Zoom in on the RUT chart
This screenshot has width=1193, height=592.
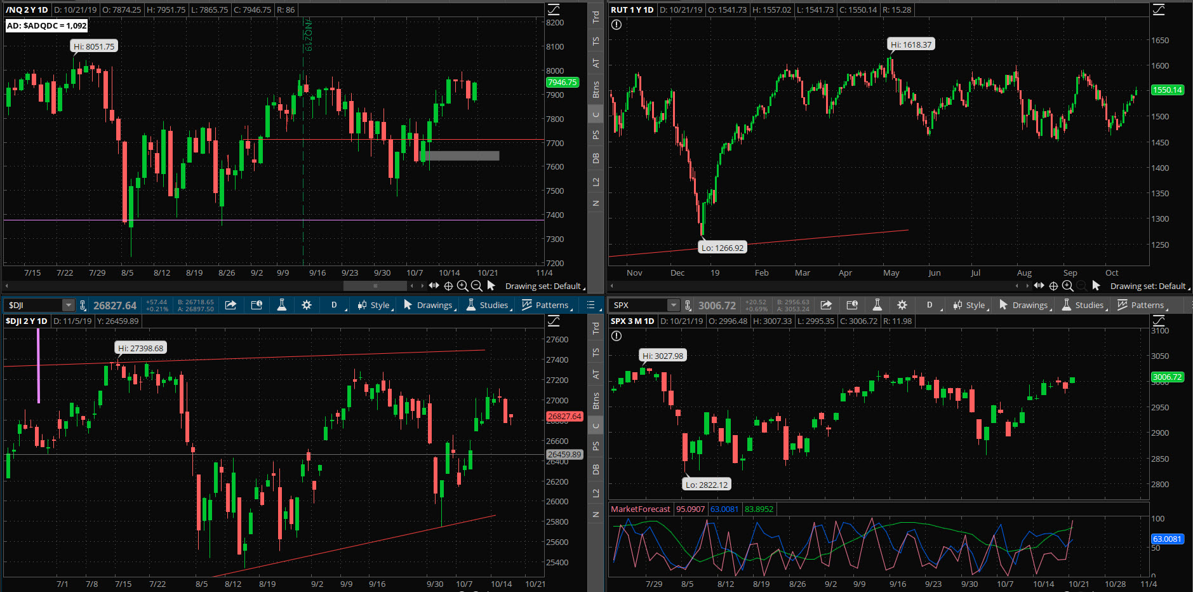point(1067,286)
